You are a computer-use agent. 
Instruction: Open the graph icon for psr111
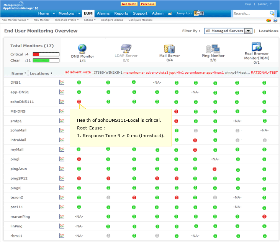pos(62,207)
